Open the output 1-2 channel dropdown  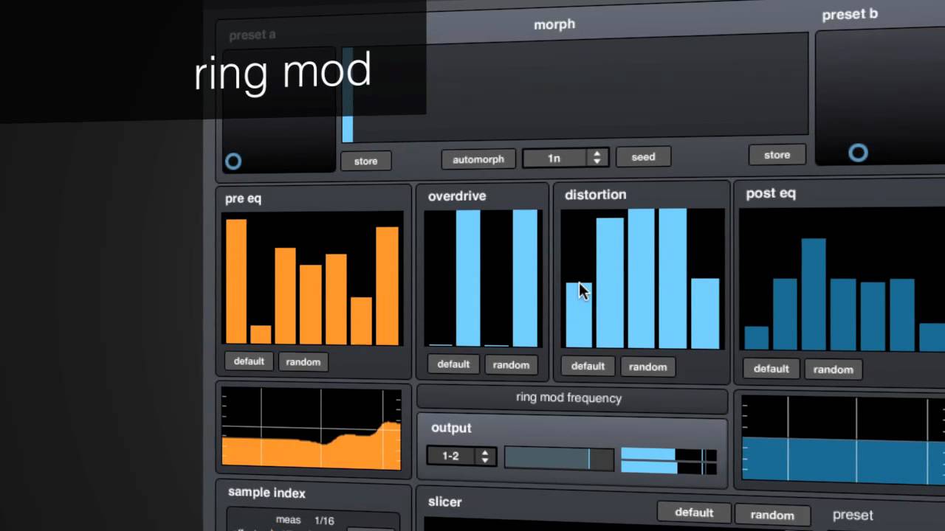click(461, 457)
